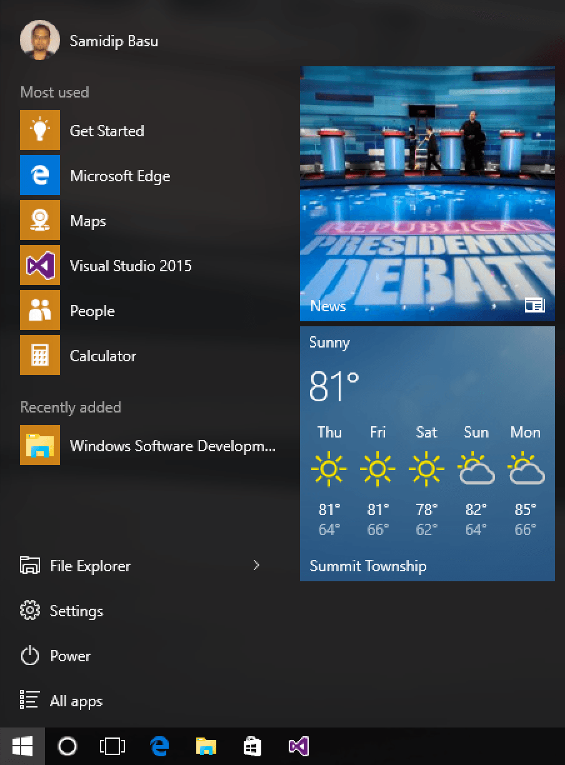Open the People app

[92, 310]
